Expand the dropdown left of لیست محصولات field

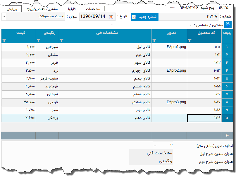[x=4, y=17]
